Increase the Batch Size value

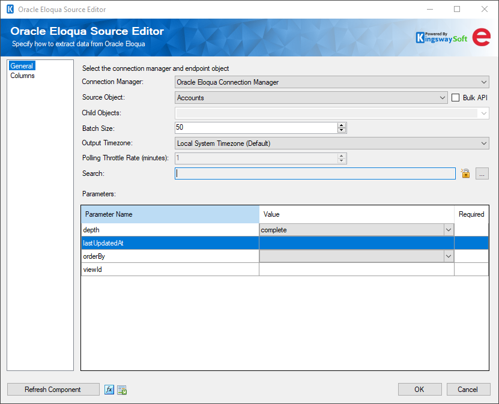tap(342, 125)
